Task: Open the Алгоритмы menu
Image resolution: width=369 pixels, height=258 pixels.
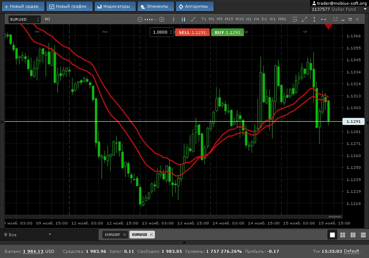Action: tap(195, 6)
